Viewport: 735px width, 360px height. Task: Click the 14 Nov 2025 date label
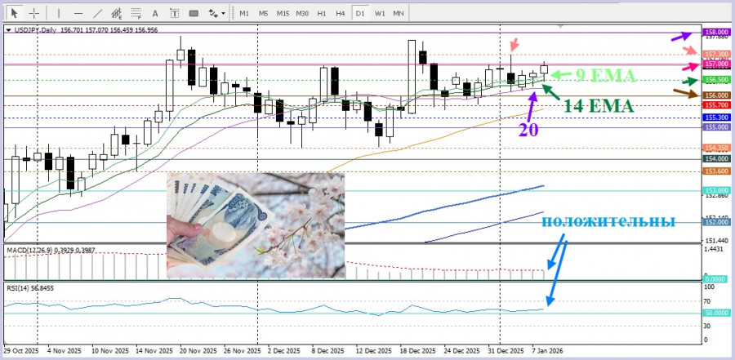click(154, 351)
